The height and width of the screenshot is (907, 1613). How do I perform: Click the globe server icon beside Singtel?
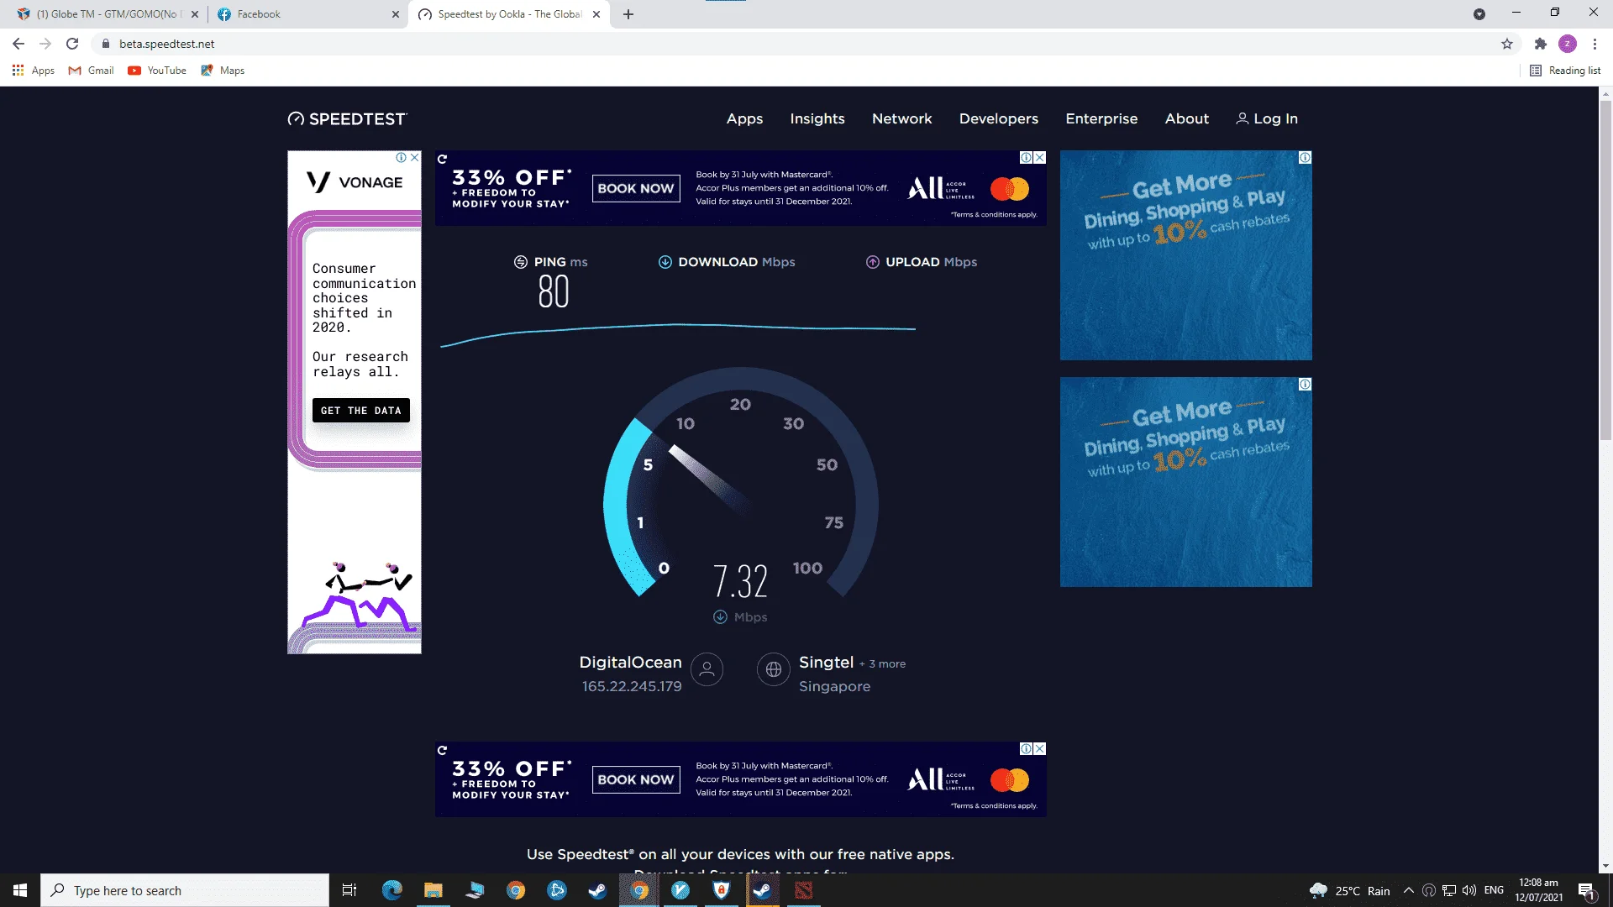[x=773, y=669]
